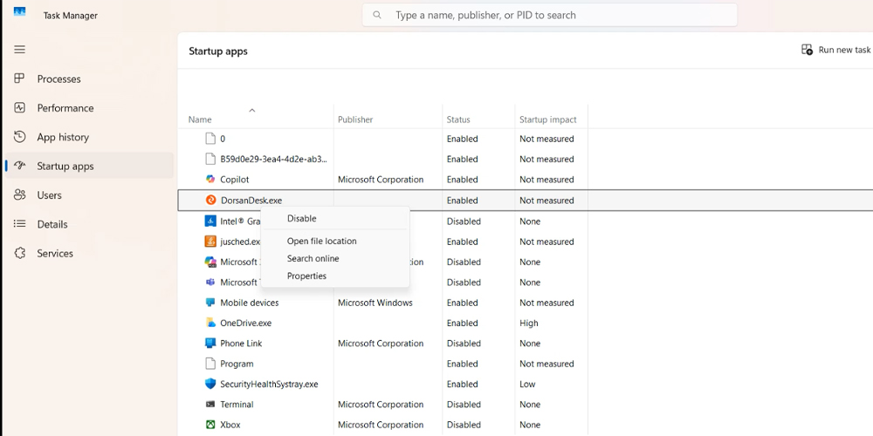Click the SecurityHealthSystray shield icon

click(210, 384)
